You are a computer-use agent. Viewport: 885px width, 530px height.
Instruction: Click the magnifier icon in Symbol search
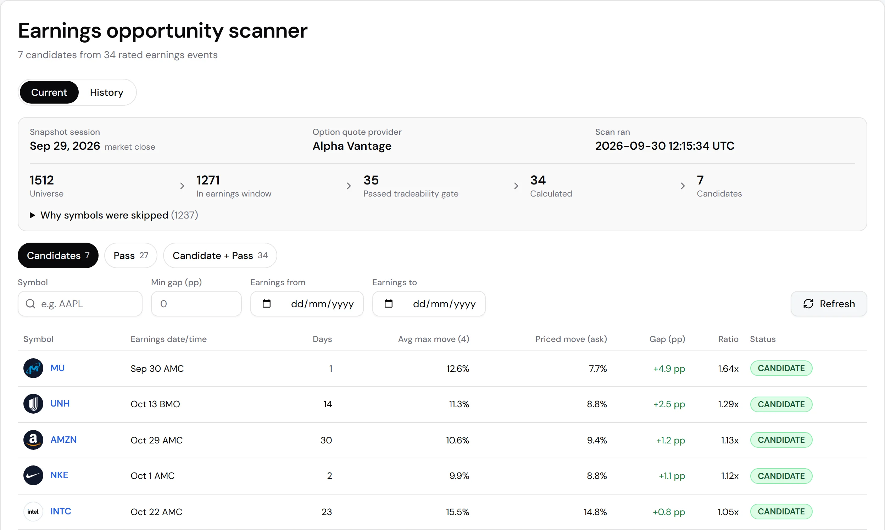coord(31,304)
